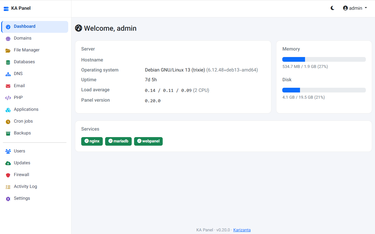Click the Domains globe icon
The height and width of the screenshot is (234, 375).
coord(8,38)
